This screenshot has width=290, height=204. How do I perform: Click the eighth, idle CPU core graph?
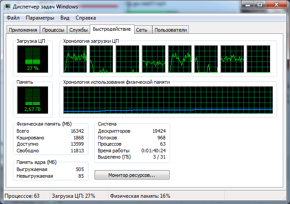tap(258, 59)
